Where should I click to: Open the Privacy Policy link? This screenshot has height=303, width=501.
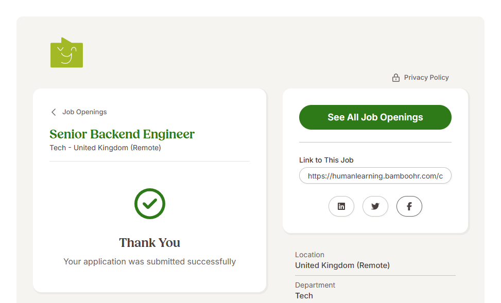[x=426, y=78]
